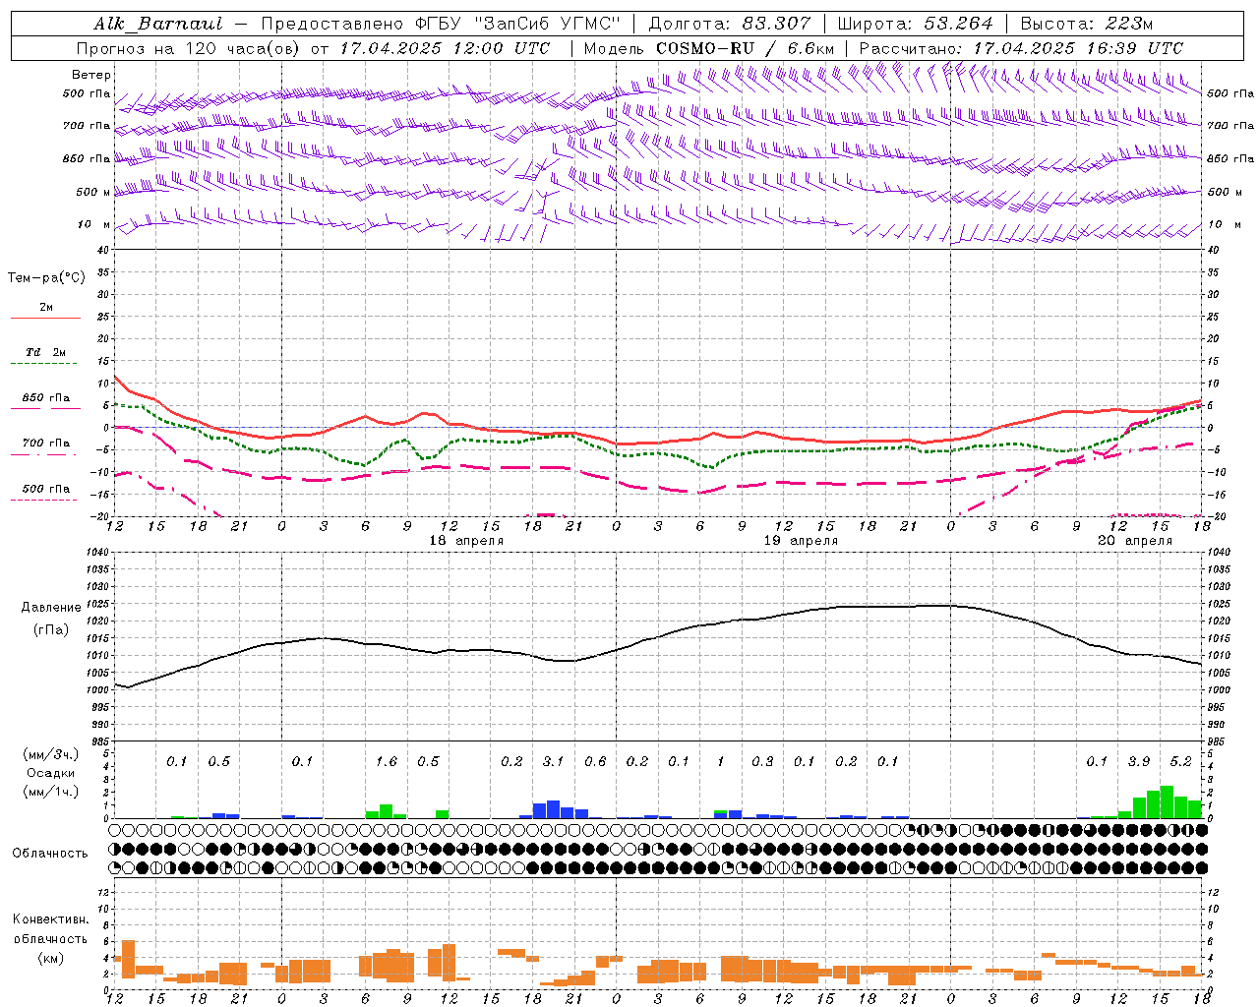Click the "Давление" pressure chart label
Screen dimensions: 1259x1007
pos(51,608)
